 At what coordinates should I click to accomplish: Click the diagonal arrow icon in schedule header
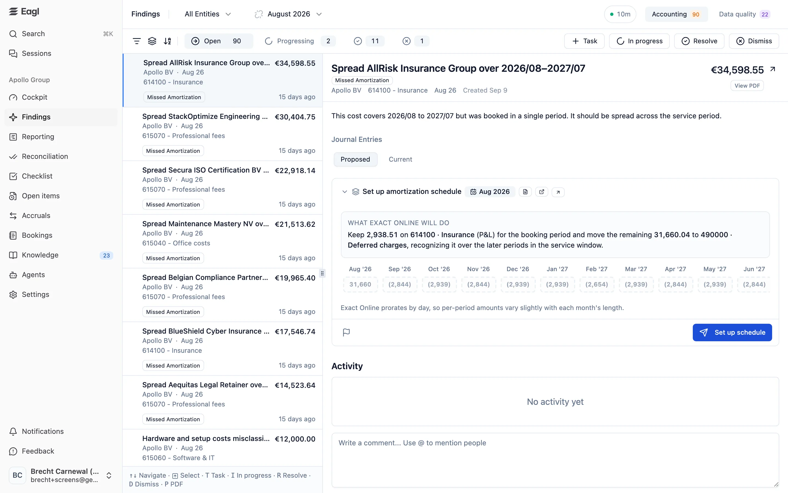tap(558, 192)
